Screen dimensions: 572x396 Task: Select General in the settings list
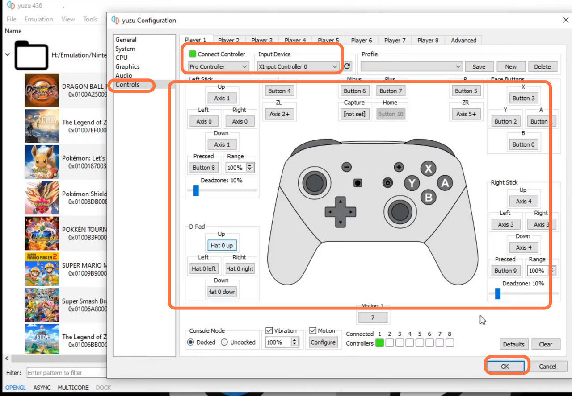[126, 40]
